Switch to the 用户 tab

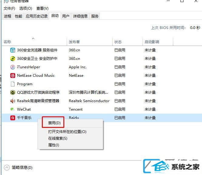(66, 16)
